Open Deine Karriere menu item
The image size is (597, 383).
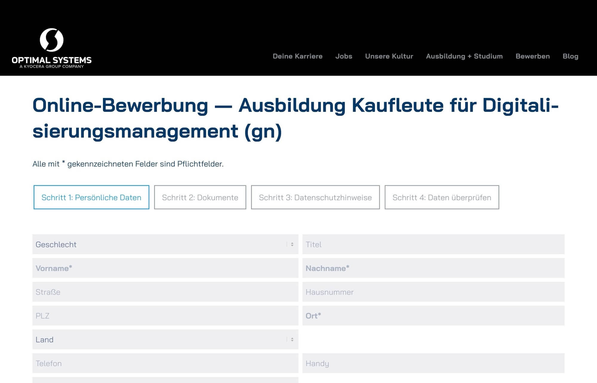tap(297, 56)
